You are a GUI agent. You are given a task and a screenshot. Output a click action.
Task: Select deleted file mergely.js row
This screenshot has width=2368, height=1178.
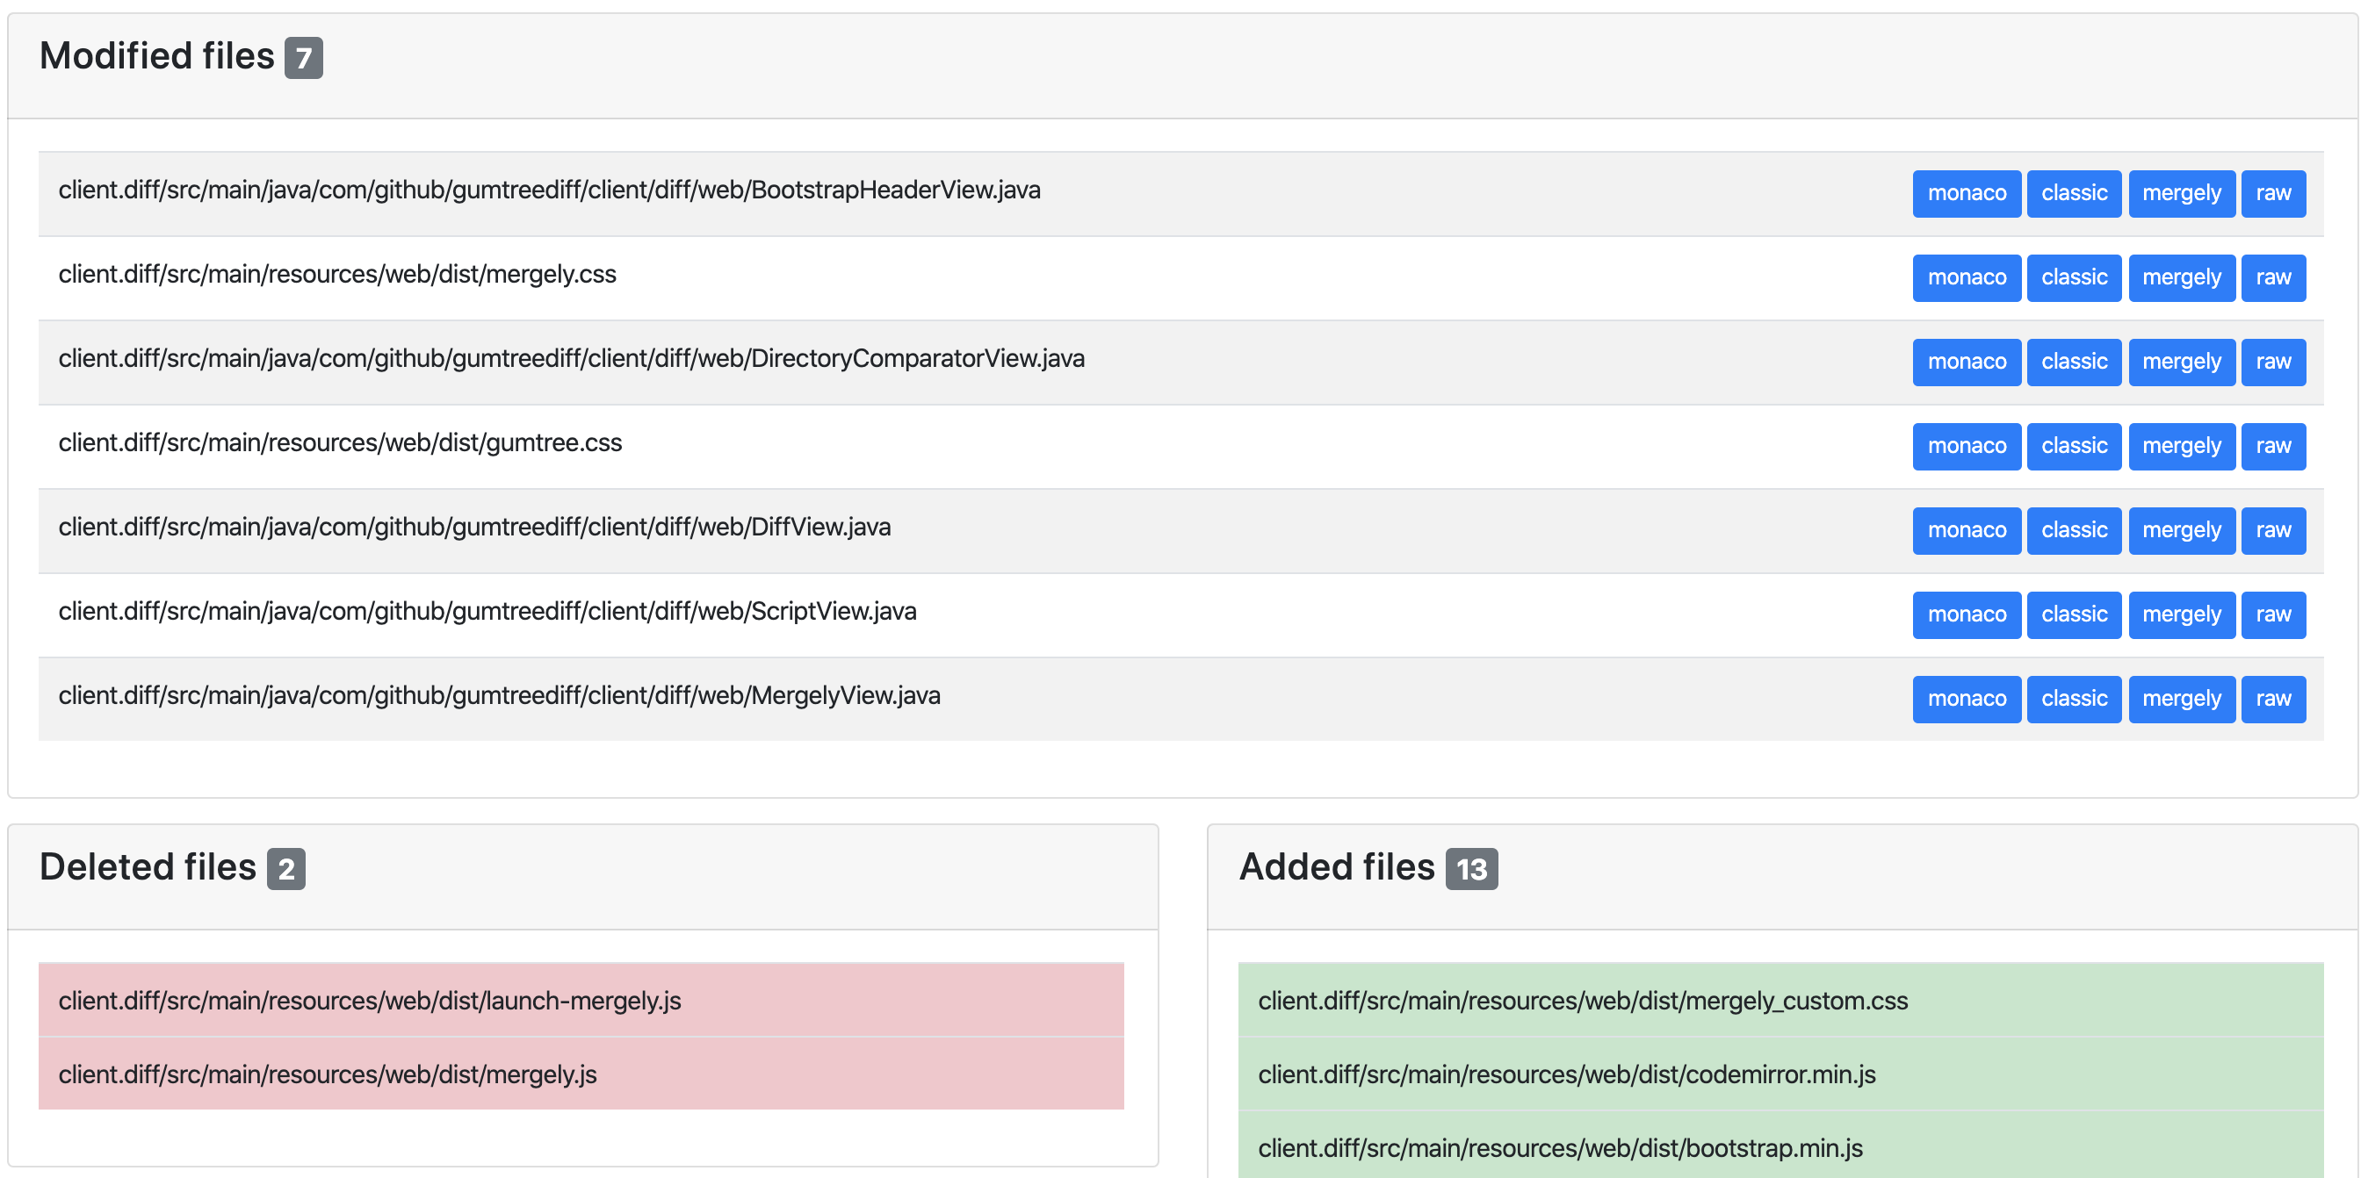click(581, 1074)
